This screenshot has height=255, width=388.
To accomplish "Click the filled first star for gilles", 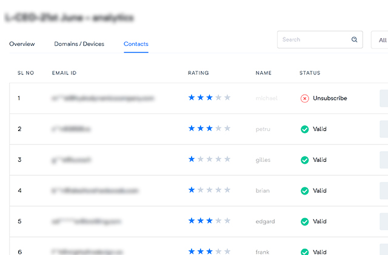I will tap(192, 159).
